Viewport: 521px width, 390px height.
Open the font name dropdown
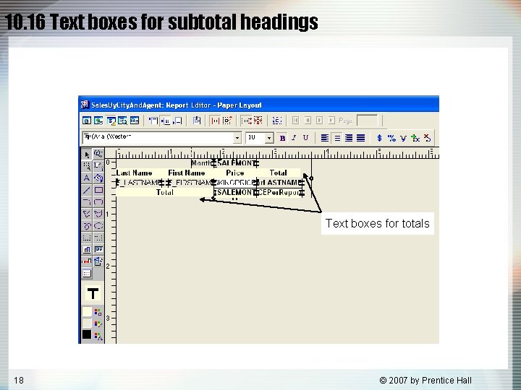click(237, 138)
